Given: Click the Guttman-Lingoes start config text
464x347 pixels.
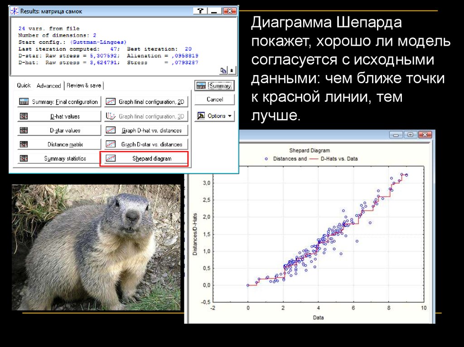Looking at the screenshot, I should pos(98,42).
